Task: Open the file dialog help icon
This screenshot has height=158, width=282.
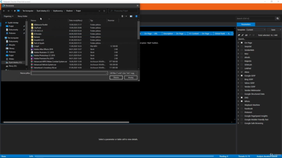Action: coord(136,16)
